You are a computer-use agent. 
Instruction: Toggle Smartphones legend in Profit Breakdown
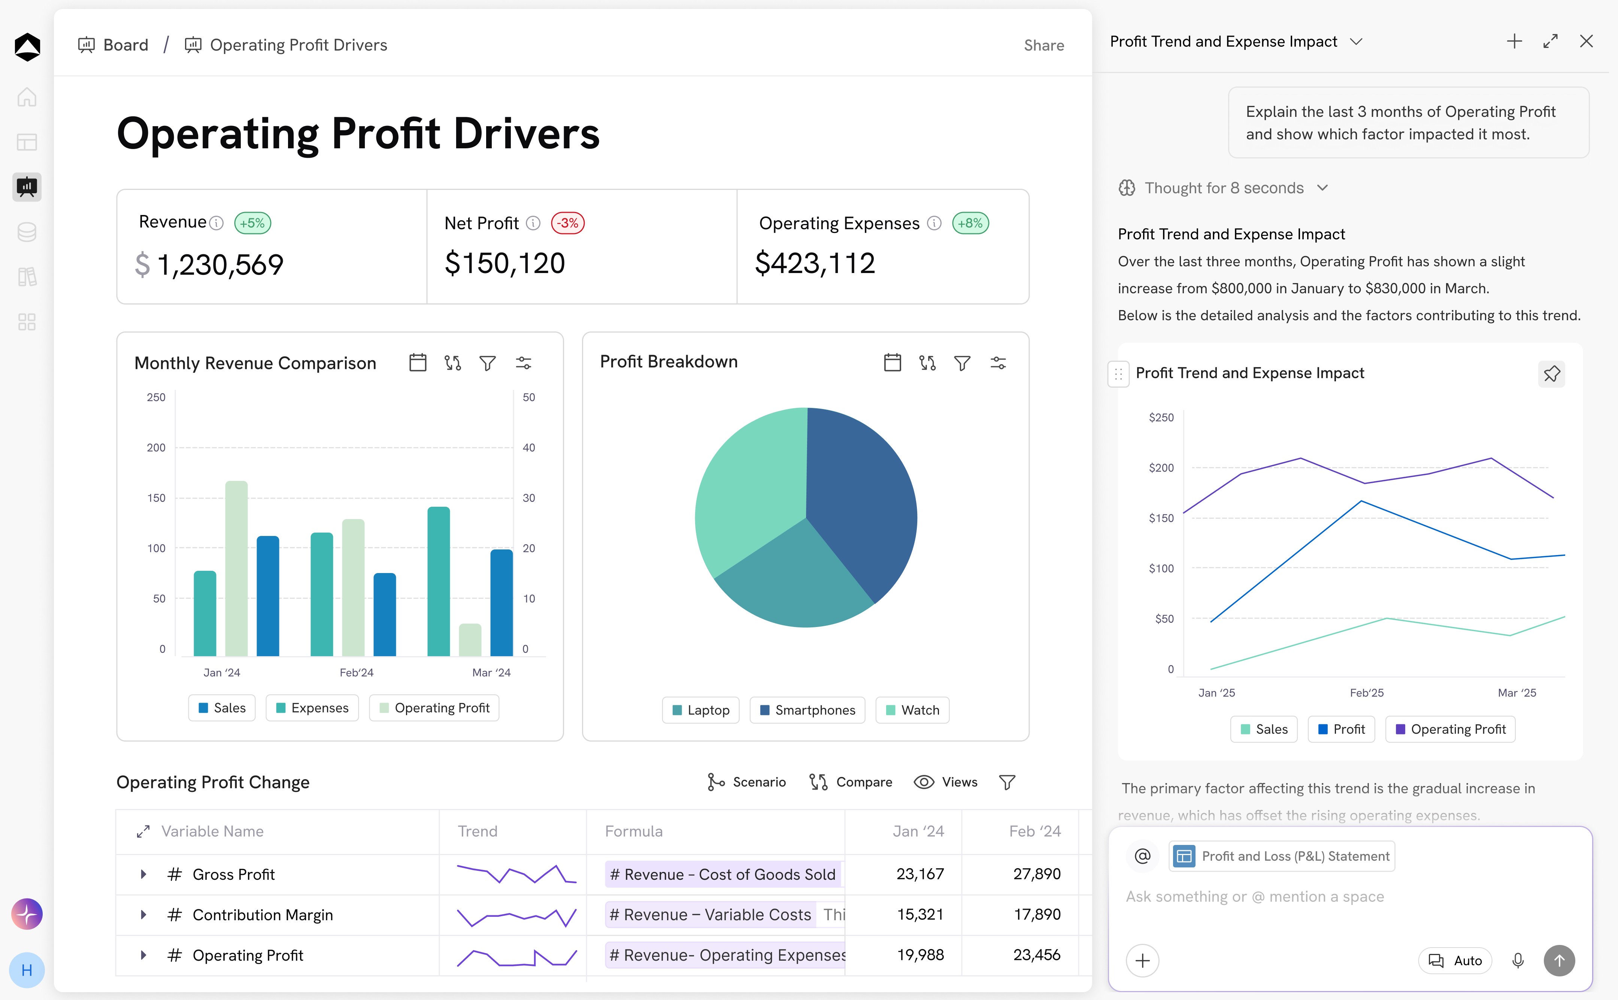pos(807,710)
